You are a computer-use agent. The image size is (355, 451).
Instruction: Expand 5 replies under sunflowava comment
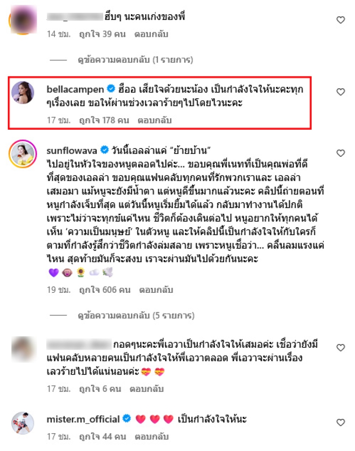pos(136,315)
